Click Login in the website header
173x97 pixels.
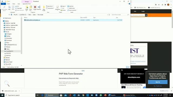pyautogui.click(x=143, y=11)
